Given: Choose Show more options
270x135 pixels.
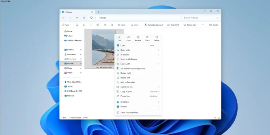Looking at the screenshot, I should [x=138, y=112].
